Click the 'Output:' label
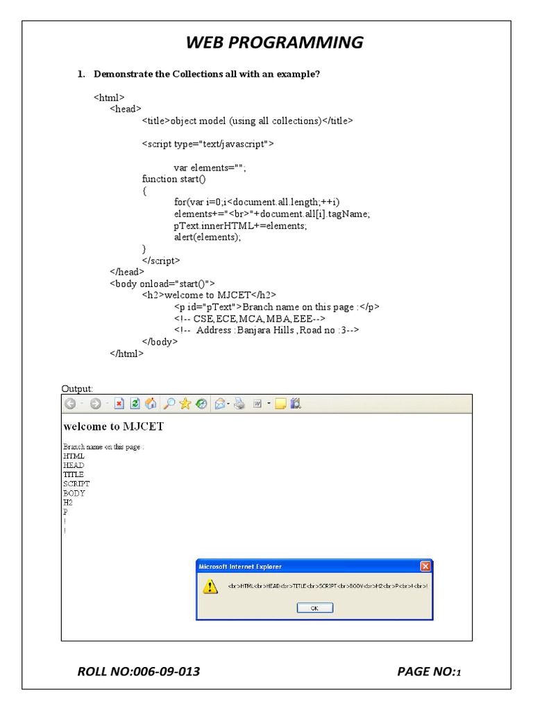533x710 pixels. (x=77, y=388)
